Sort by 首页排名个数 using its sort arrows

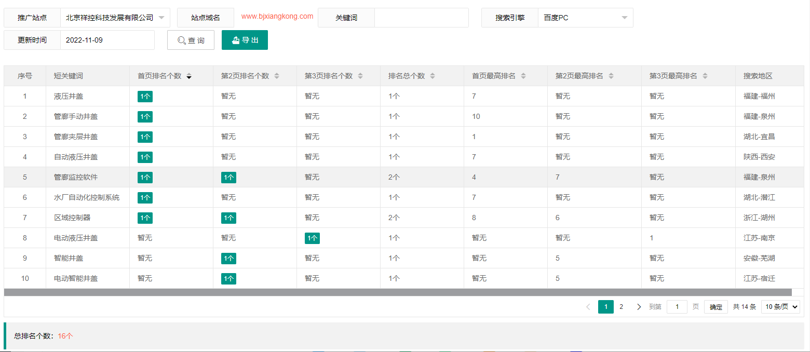189,76
